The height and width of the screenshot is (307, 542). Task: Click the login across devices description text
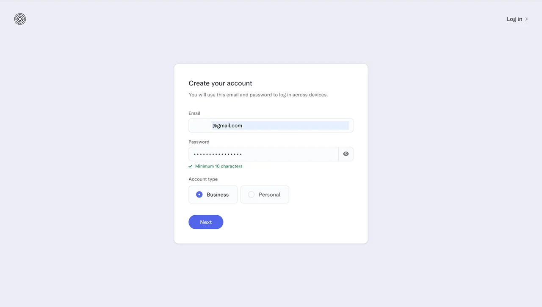[258, 95]
